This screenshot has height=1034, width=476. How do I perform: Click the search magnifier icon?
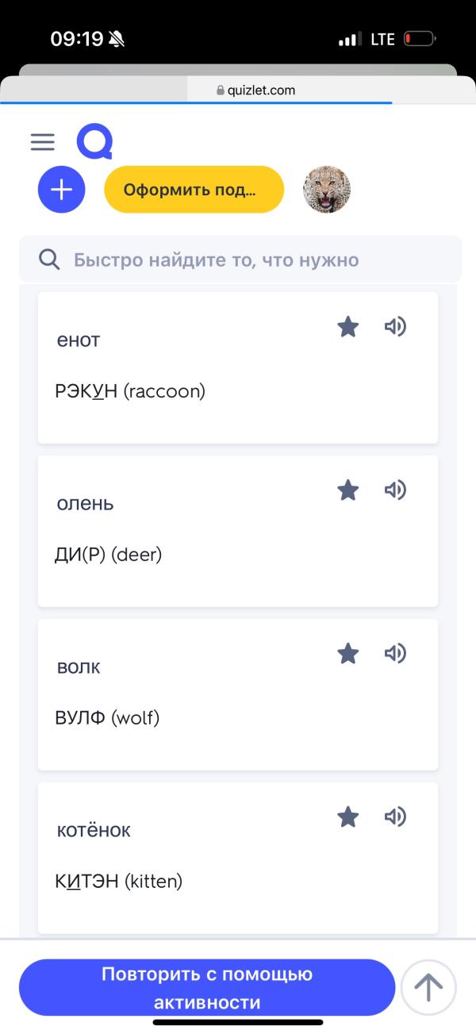[x=49, y=259]
